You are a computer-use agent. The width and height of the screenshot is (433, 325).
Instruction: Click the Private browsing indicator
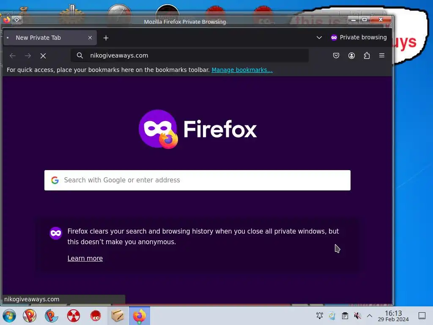(359, 37)
